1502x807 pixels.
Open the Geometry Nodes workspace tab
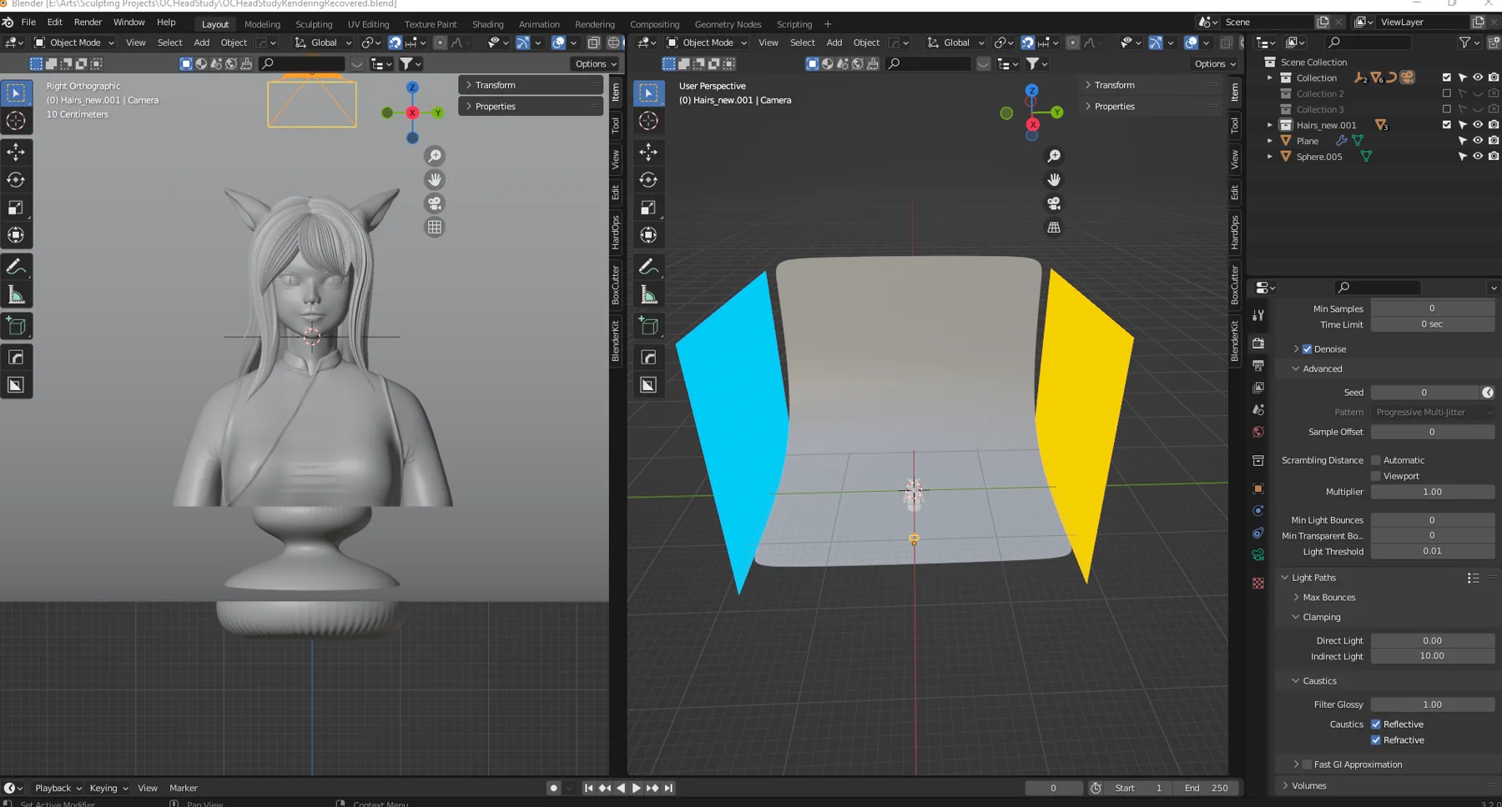tap(728, 24)
